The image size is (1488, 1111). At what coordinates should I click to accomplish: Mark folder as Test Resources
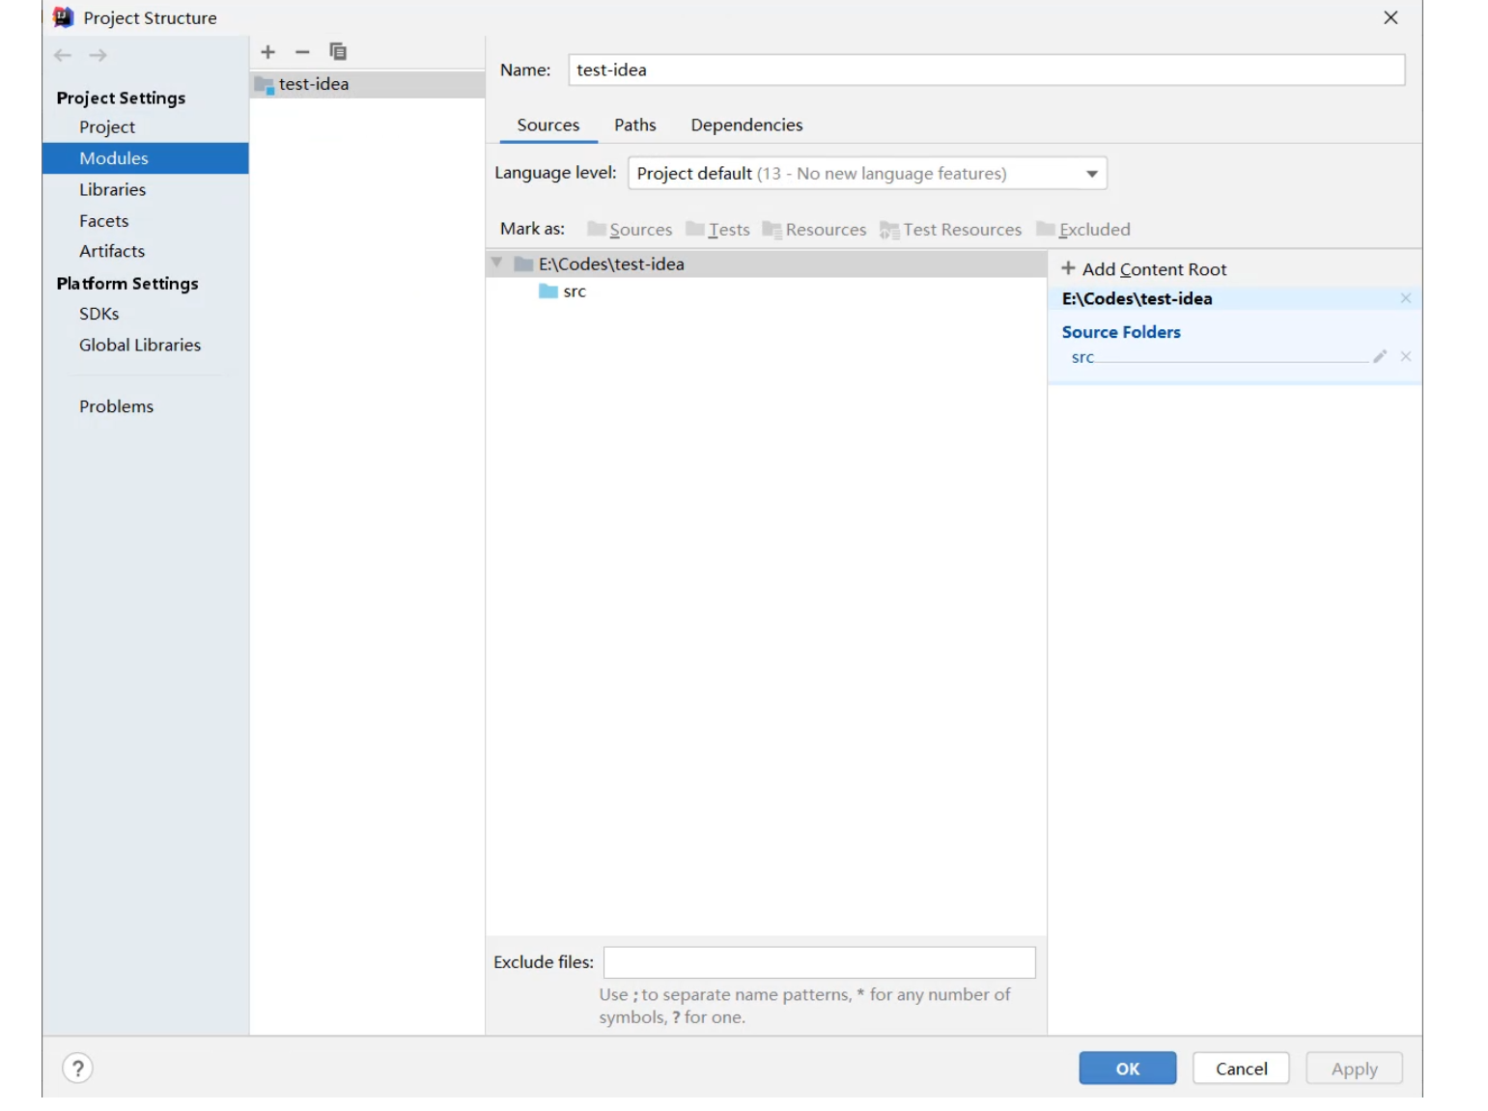pos(950,230)
